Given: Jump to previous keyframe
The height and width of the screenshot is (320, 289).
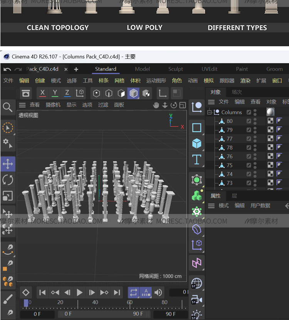Looking at the screenshot, I should click(x=55, y=293).
